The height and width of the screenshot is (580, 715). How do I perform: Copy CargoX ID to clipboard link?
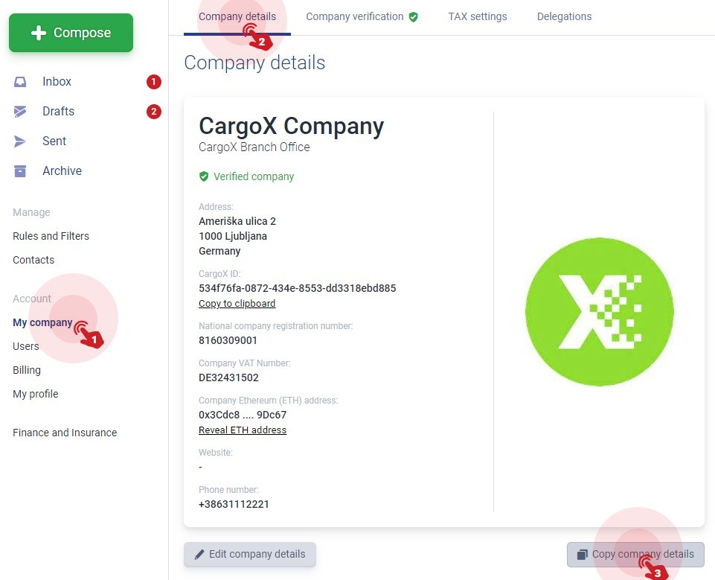coord(237,304)
